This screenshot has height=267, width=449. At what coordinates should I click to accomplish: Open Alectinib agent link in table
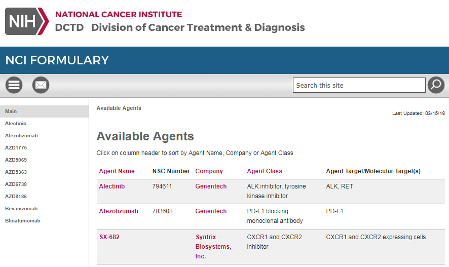click(112, 186)
